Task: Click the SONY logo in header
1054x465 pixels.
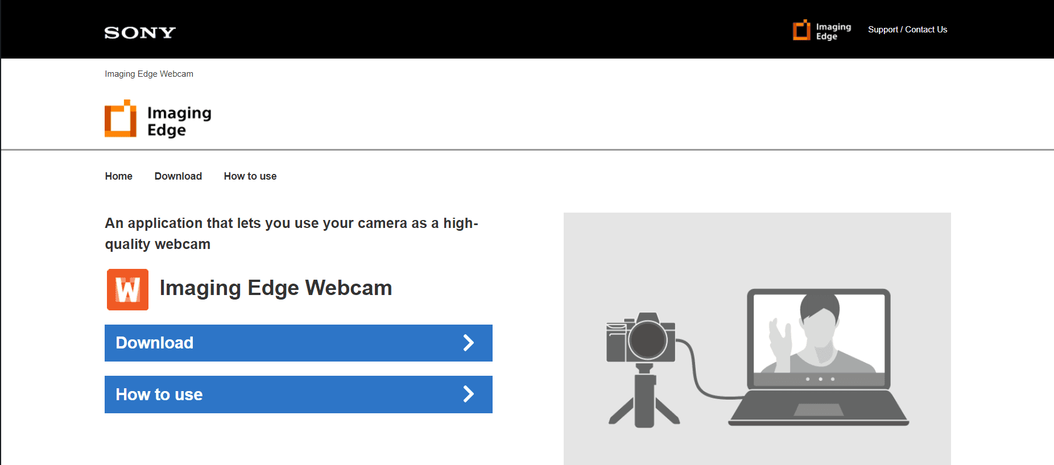Action: [x=140, y=33]
